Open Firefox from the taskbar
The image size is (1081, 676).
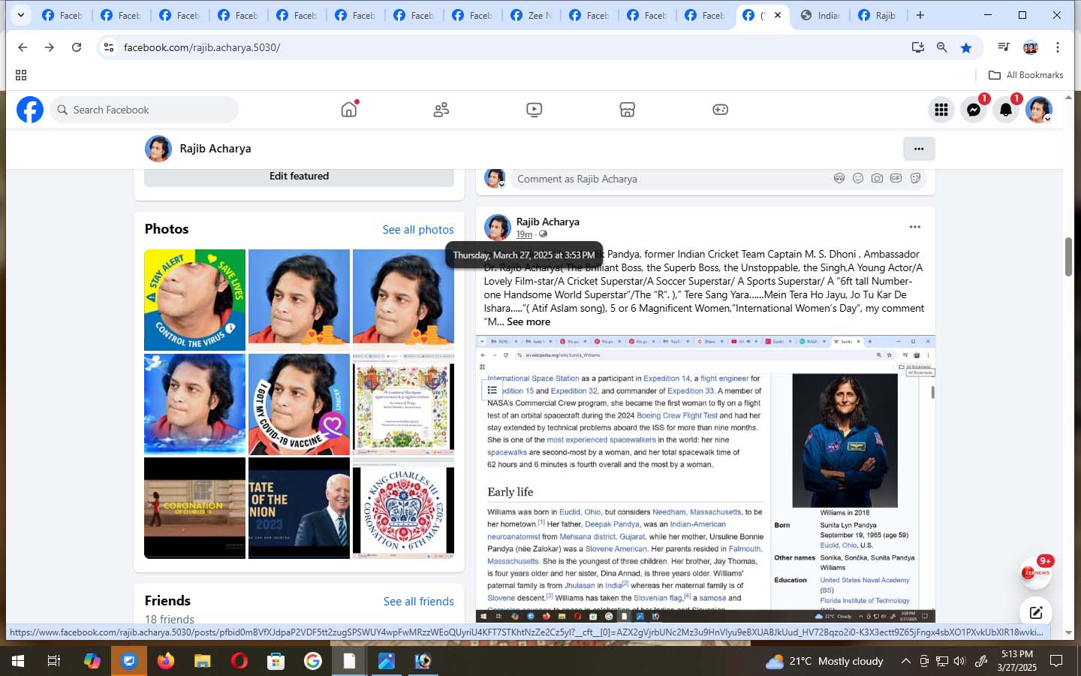[165, 661]
